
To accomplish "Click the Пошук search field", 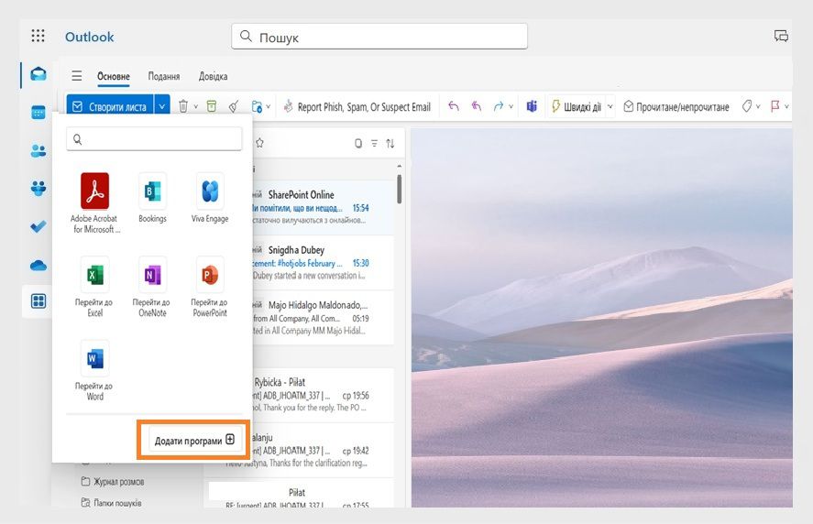I will (x=379, y=37).
